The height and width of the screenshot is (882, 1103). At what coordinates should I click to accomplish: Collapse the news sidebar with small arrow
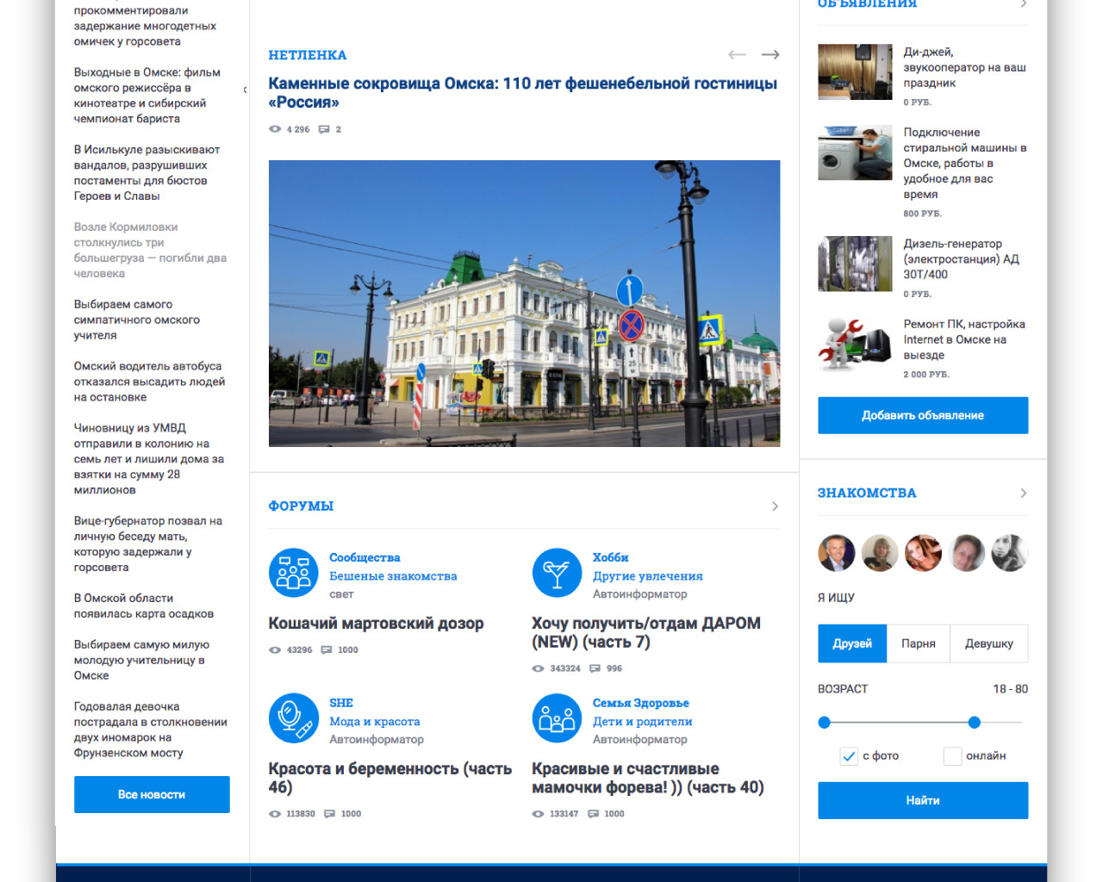tap(245, 90)
